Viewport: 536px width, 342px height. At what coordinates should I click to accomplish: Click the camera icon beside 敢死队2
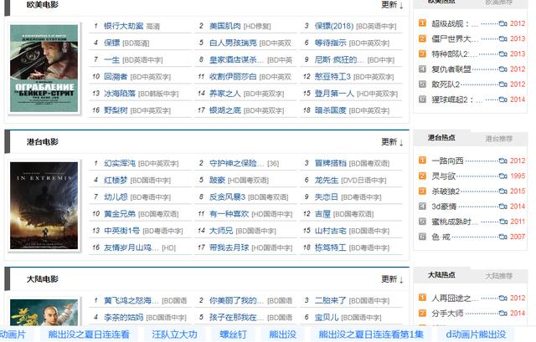tap(502, 84)
